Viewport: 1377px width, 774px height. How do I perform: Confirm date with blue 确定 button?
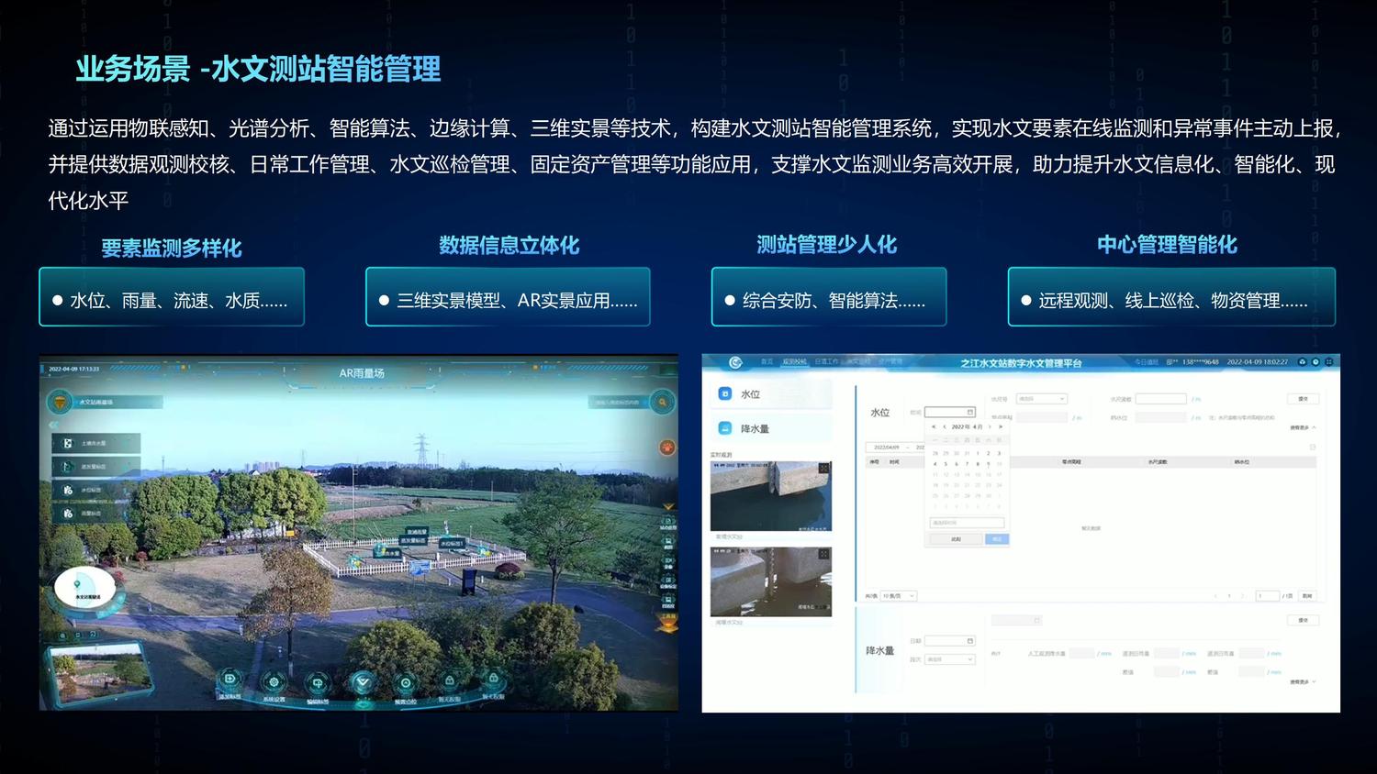[x=997, y=539]
